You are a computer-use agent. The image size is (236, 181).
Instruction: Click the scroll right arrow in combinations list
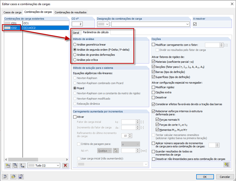(x=67, y=160)
